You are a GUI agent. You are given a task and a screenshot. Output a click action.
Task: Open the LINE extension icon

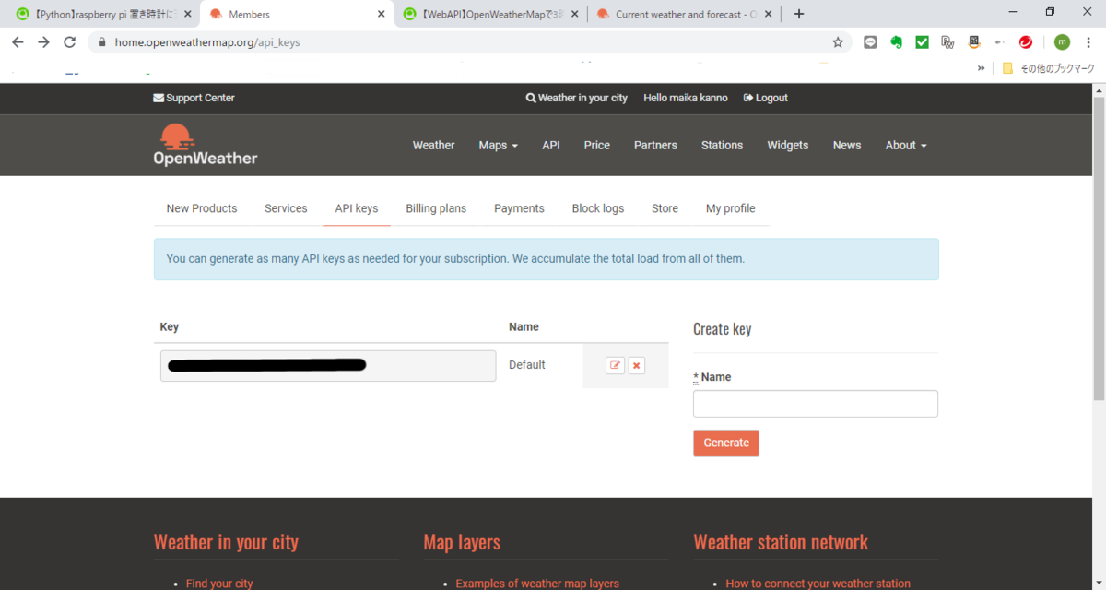pos(870,42)
